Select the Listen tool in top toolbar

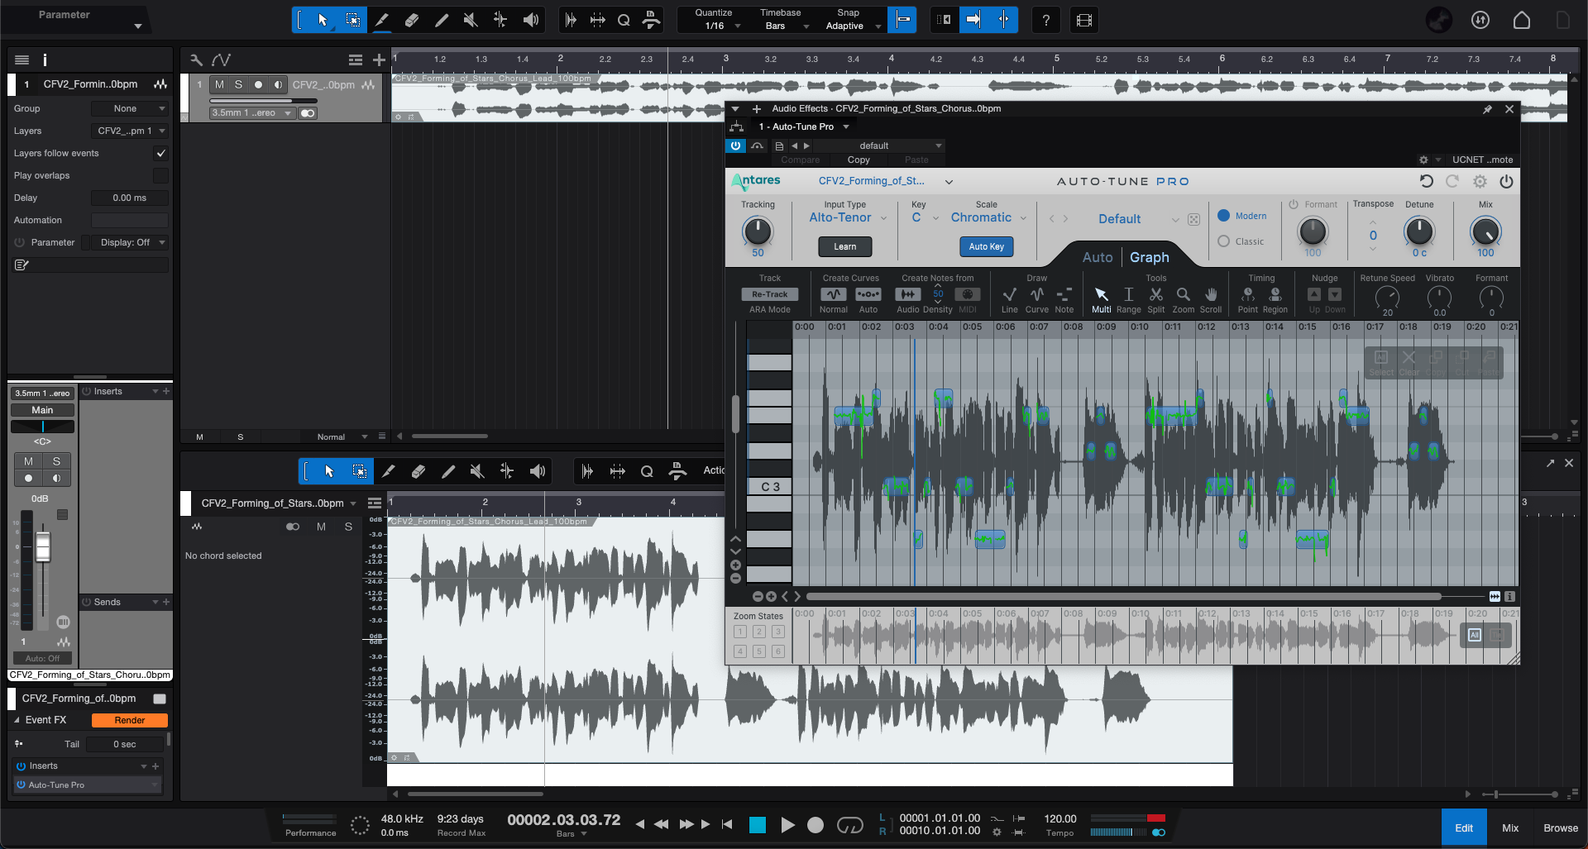(x=531, y=20)
